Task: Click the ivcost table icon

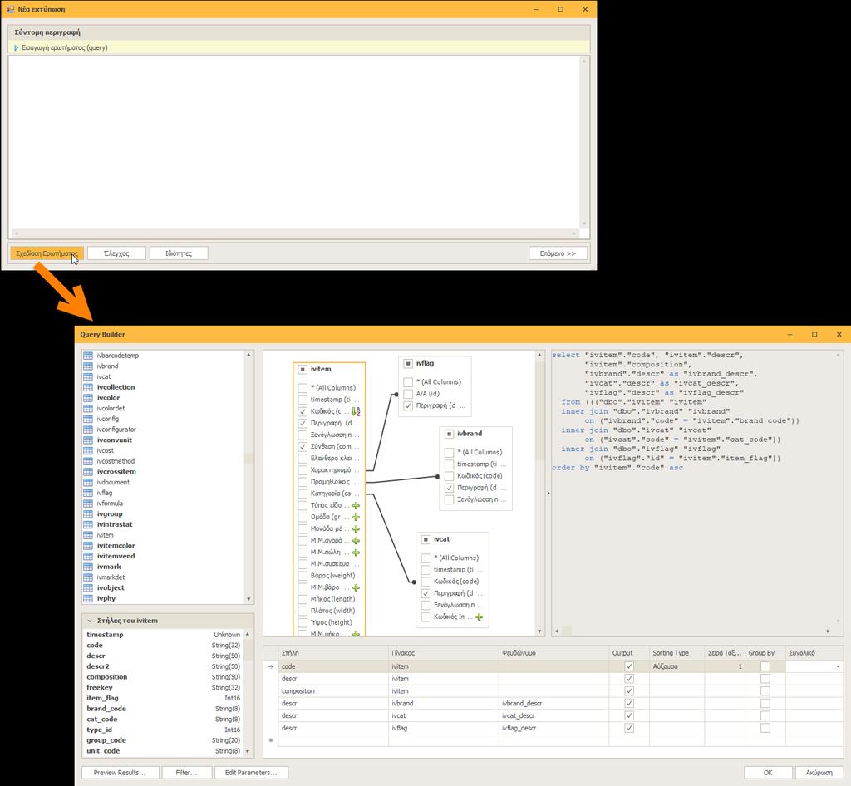Action: click(x=88, y=451)
